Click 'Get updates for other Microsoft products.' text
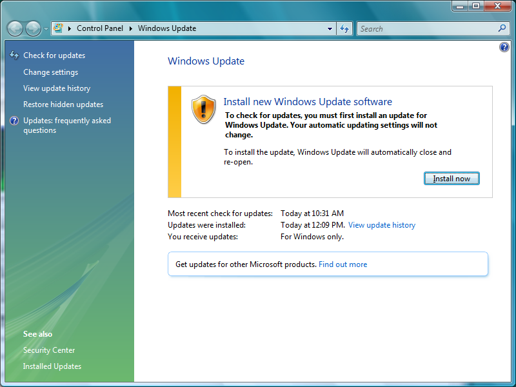Screen dimensions: 516x387 pos(246,264)
